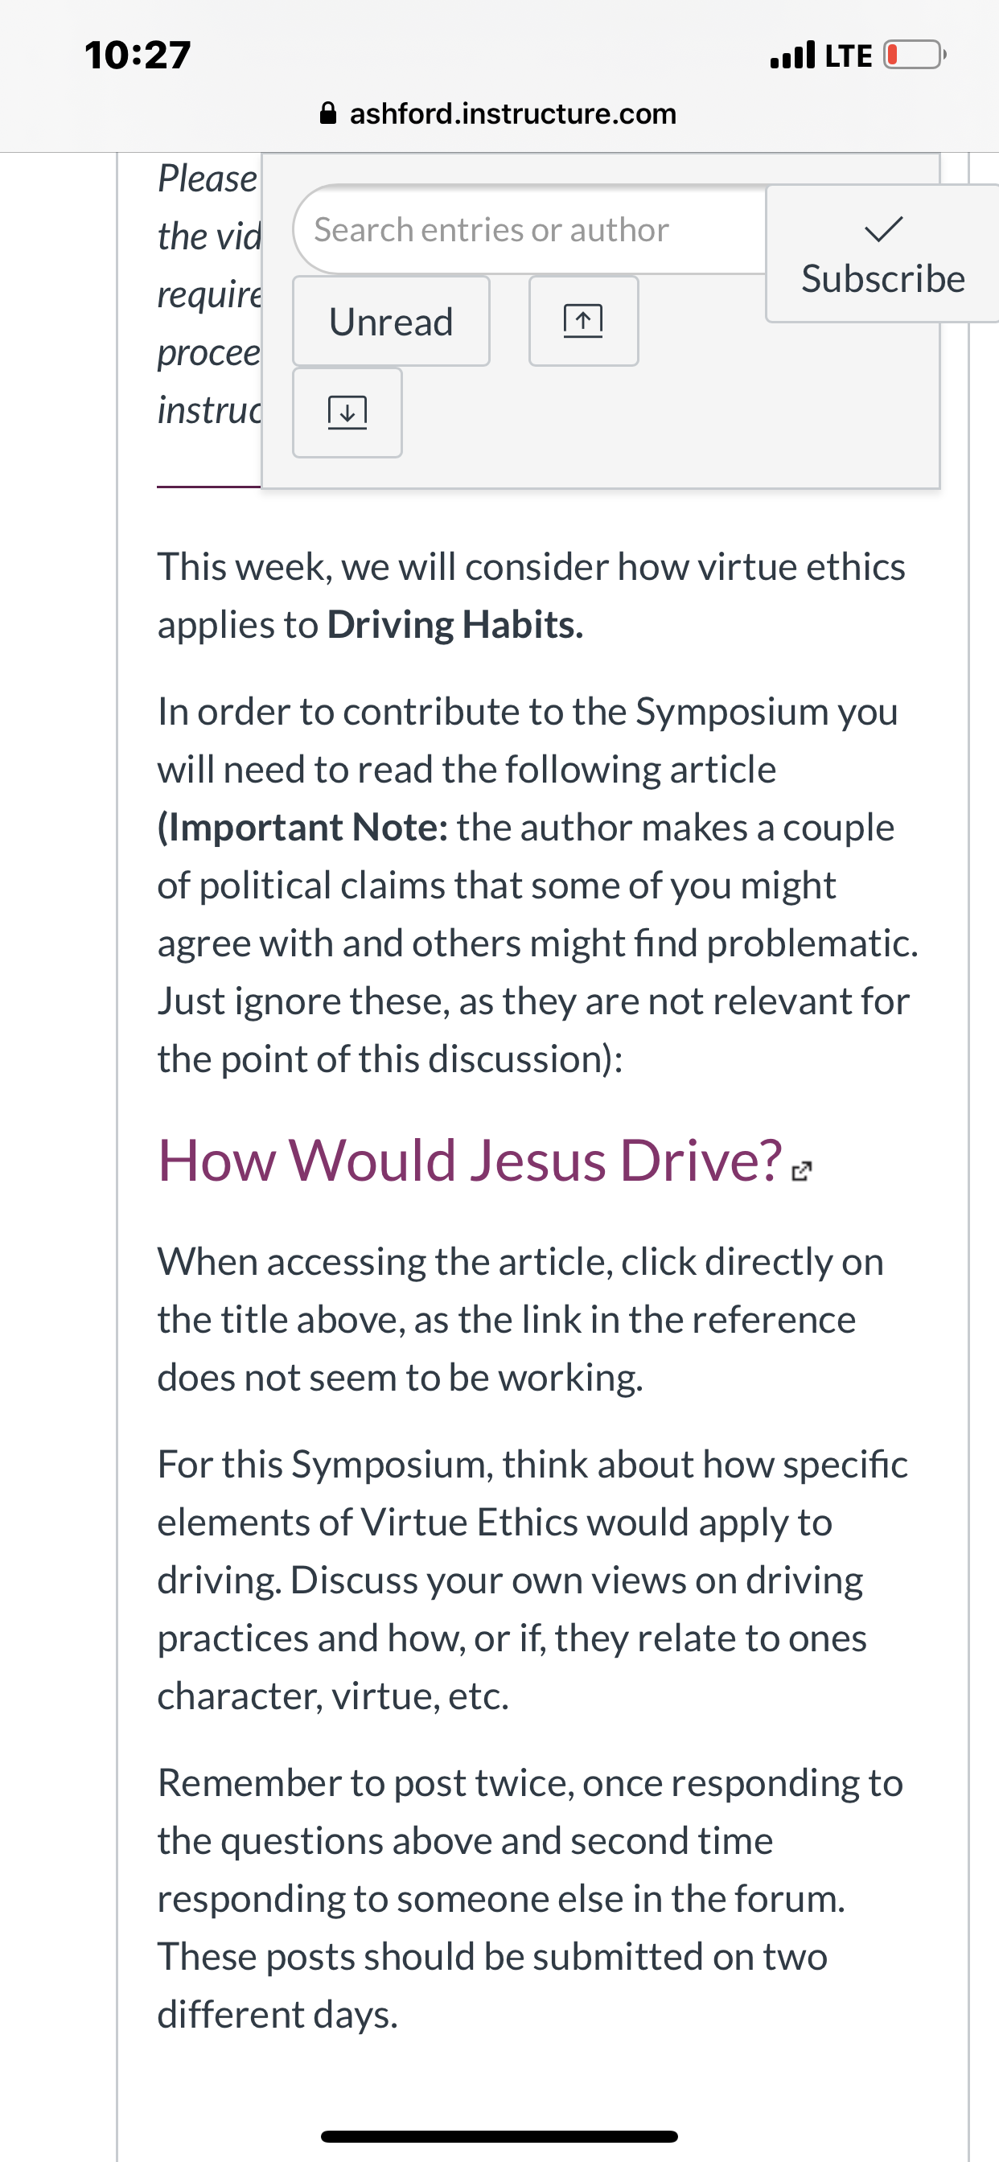The width and height of the screenshot is (999, 2162).
Task: Tap the Important Note bold text
Action: pyautogui.click(x=303, y=828)
